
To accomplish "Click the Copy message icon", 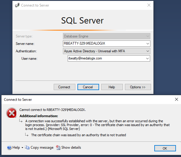I will (27, 147).
